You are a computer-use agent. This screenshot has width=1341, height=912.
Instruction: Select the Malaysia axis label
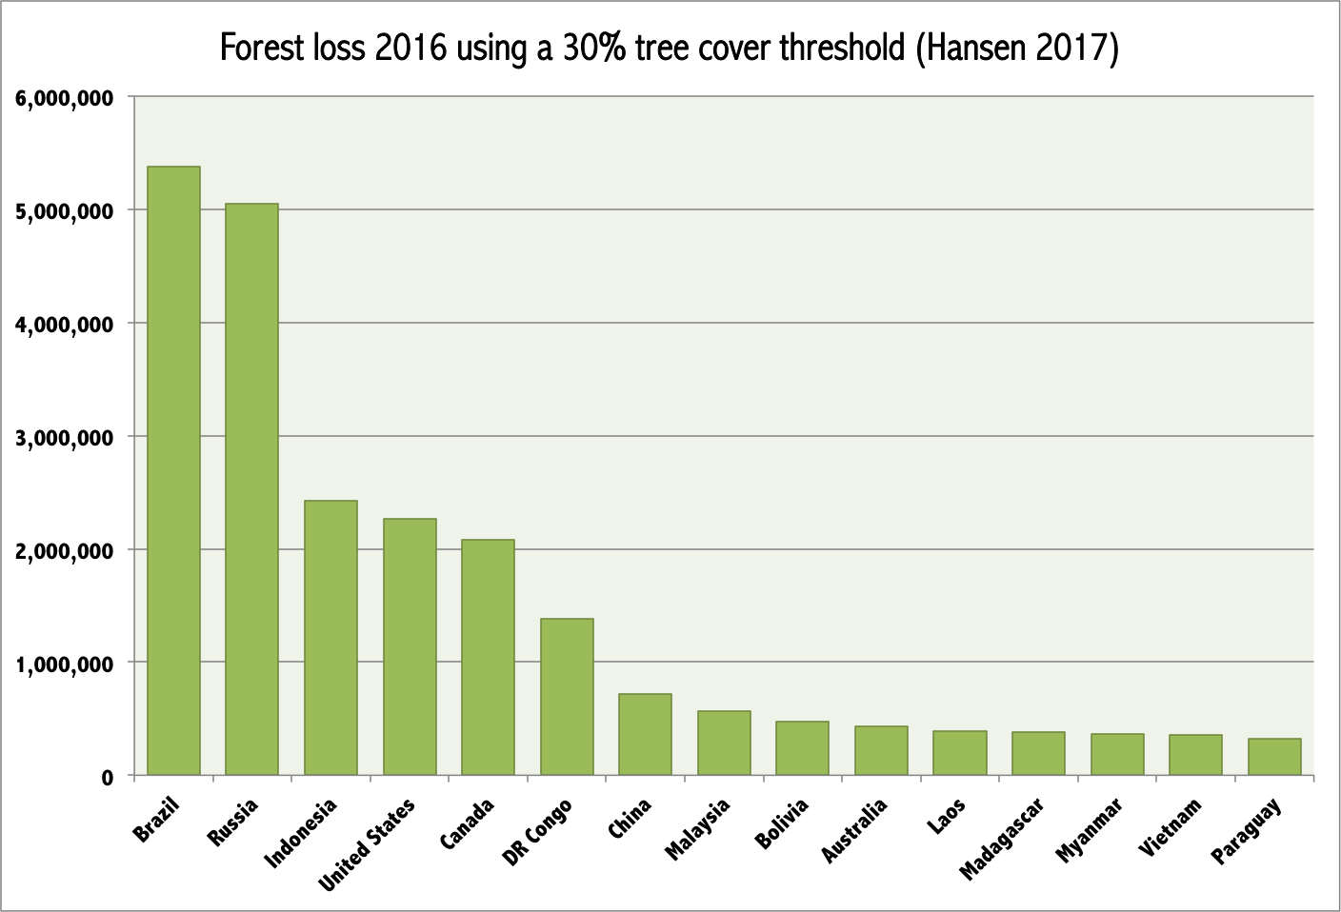(x=697, y=829)
